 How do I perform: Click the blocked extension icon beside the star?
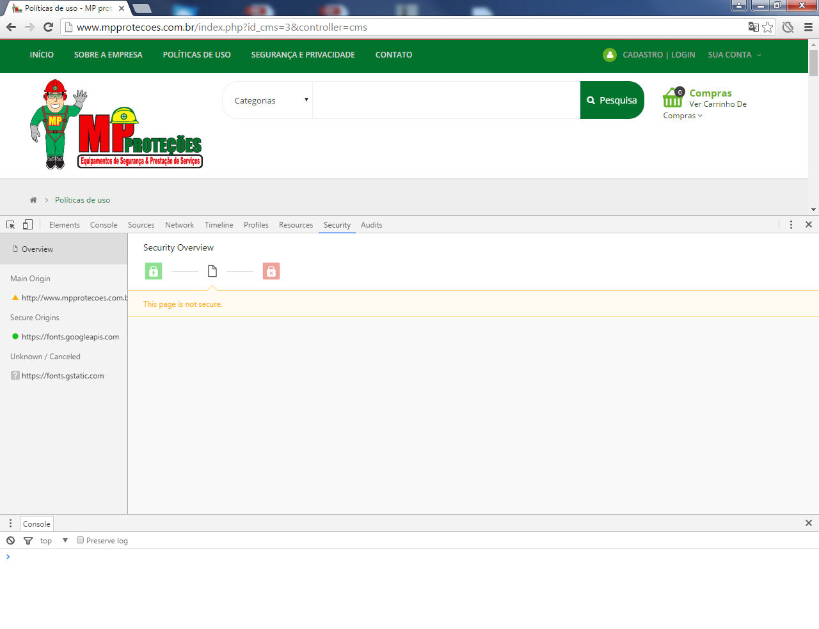(x=788, y=27)
